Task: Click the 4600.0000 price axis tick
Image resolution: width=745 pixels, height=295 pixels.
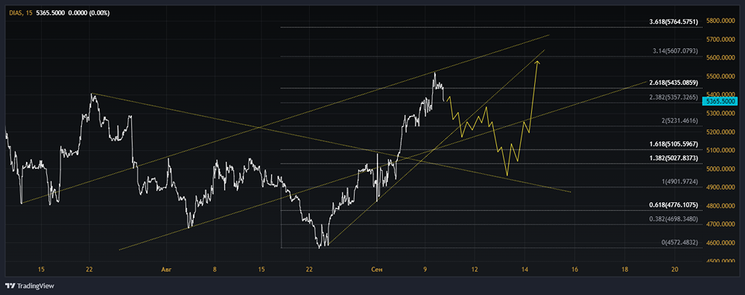Action: 721,243
